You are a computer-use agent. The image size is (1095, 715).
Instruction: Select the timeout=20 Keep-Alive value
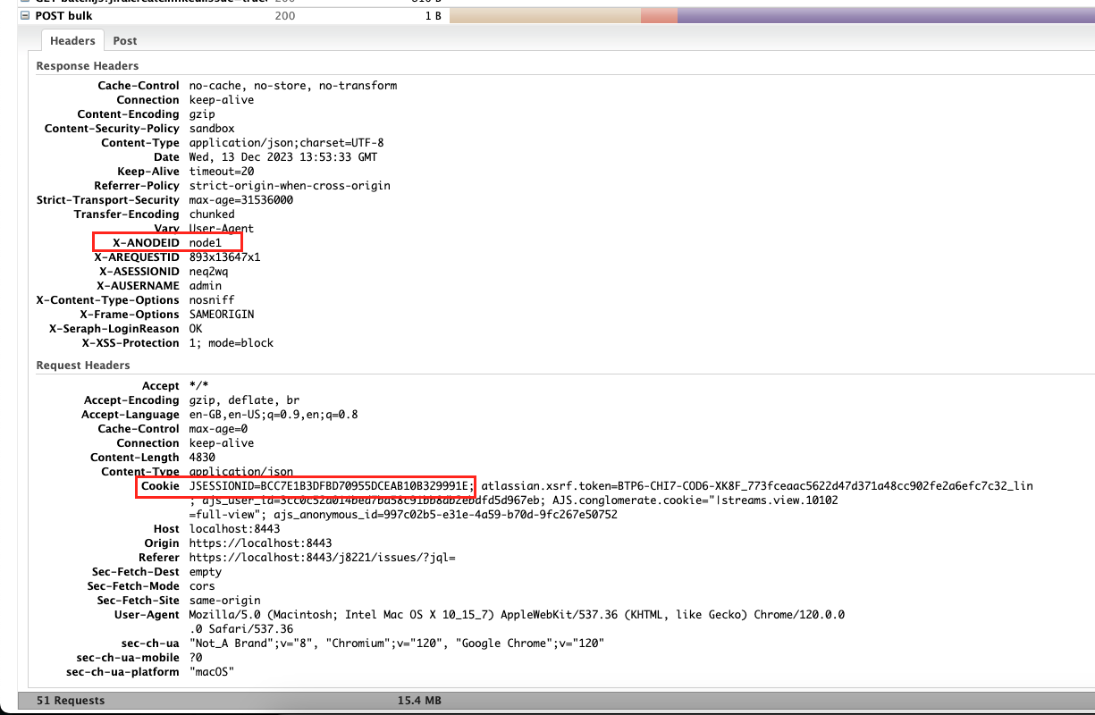222,172
